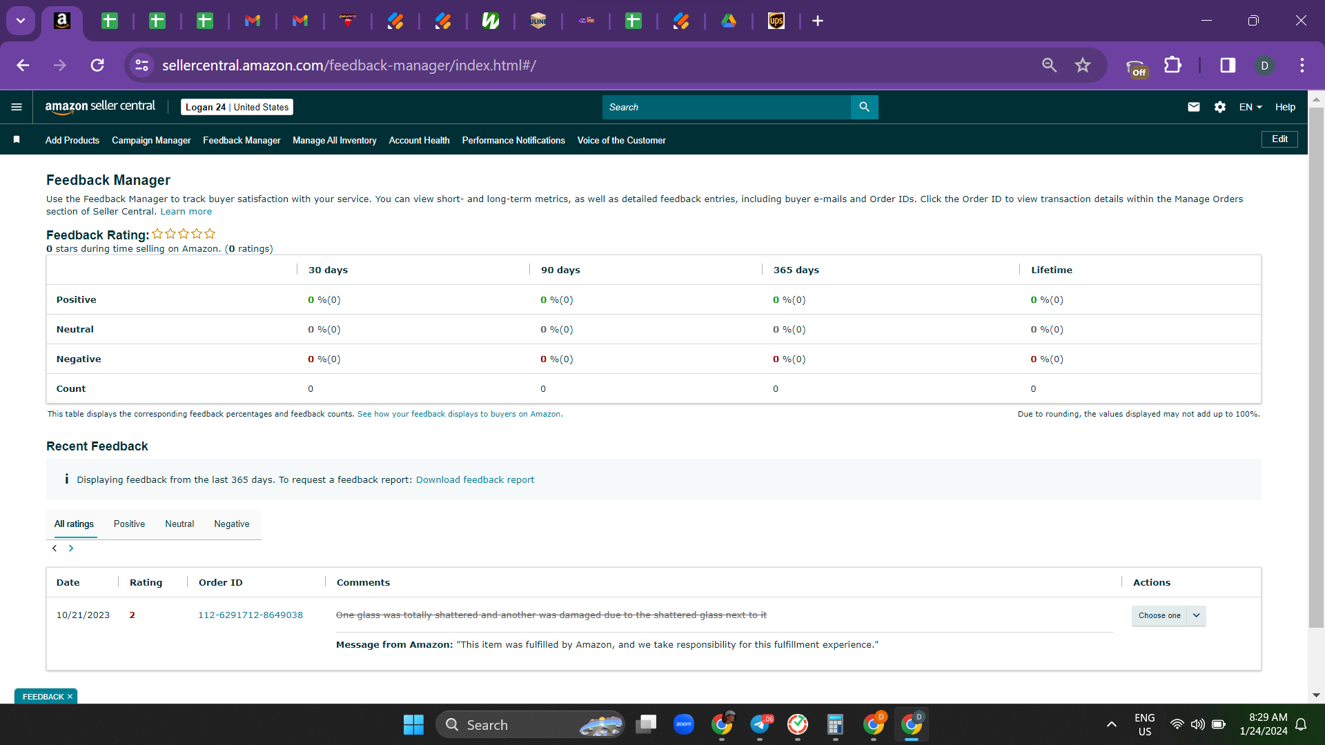Screen dimensions: 1325x745
Task: Open the Extensions puzzle icon
Action: click(x=1172, y=66)
